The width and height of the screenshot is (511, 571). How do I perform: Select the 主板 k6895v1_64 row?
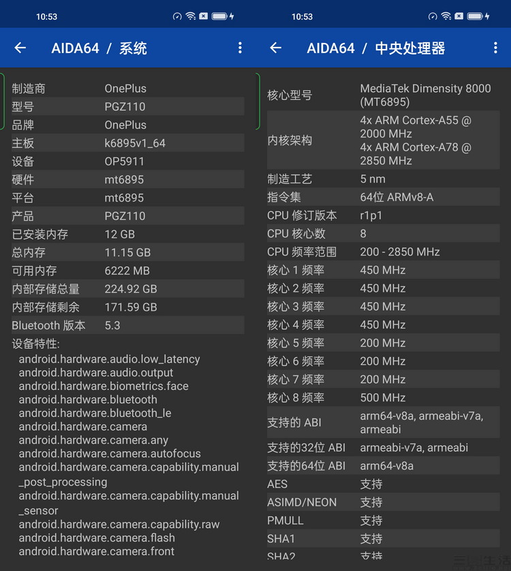pos(128,143)
